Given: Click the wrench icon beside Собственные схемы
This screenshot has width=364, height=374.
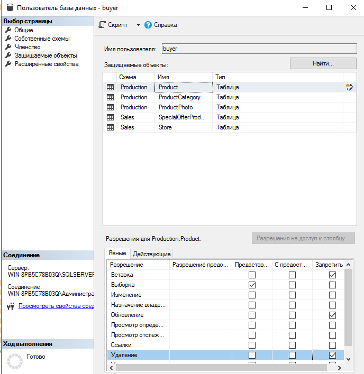Looking at the screenshot, I should [8, 39].
